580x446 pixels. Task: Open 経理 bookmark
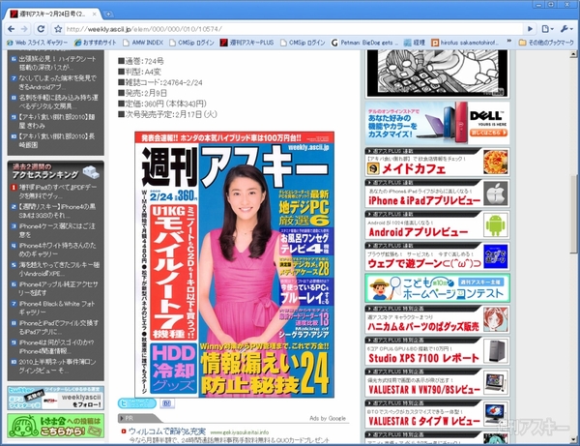(x=415, y=43)
